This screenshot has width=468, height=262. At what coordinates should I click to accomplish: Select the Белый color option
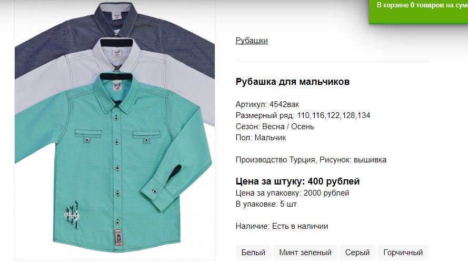tap(253, 253)
